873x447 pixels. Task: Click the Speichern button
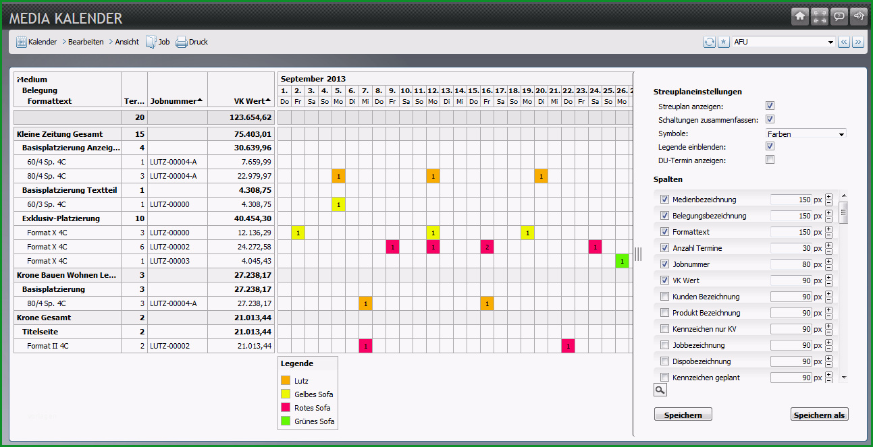[683, 415]
